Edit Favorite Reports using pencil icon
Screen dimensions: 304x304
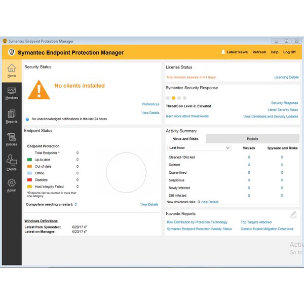(293, 215)
